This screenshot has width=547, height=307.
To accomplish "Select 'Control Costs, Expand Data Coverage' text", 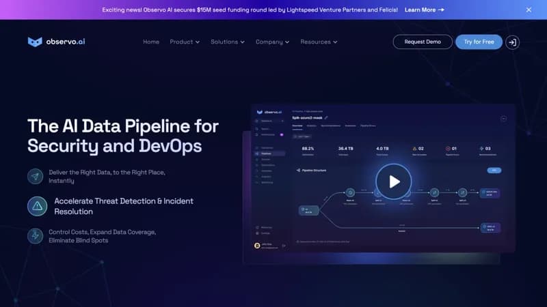I will [102, 236].
